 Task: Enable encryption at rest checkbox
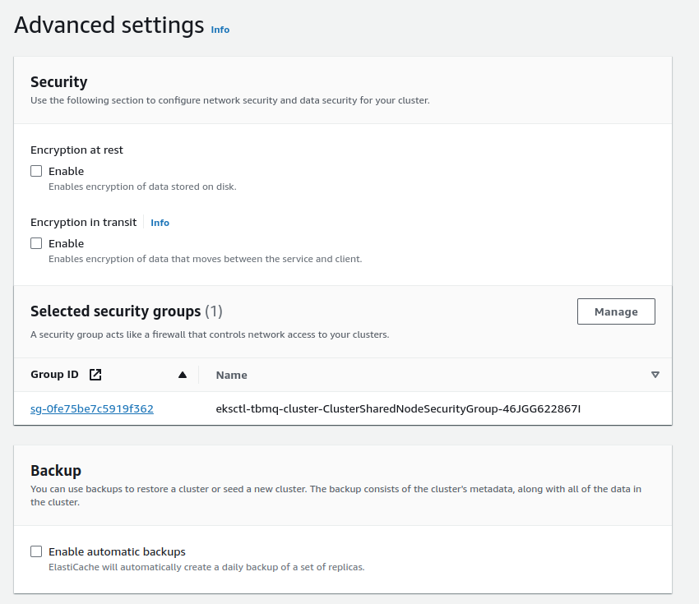(x=36, y=172)
